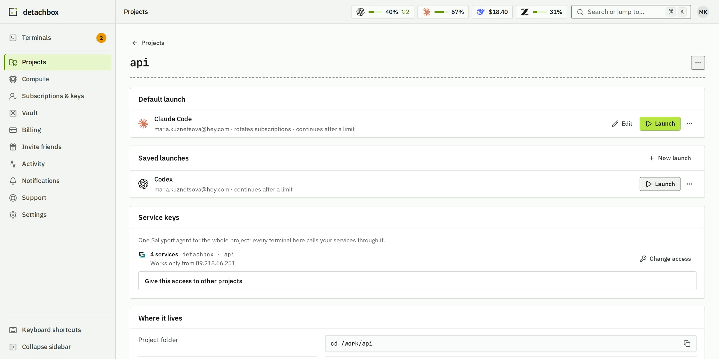Add a New launch
This screenshot has width=719, height=359.
point(670,158)
